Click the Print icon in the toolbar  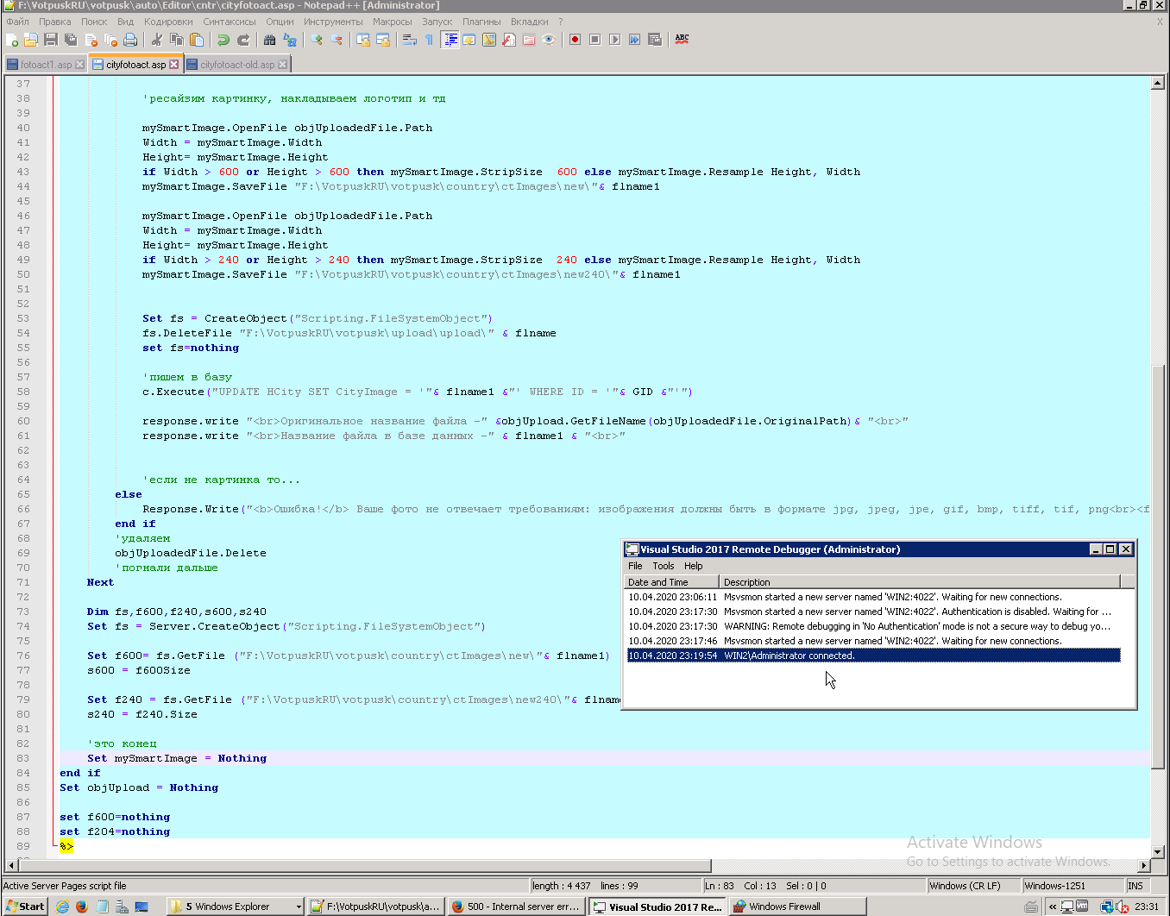pos(130,40)
